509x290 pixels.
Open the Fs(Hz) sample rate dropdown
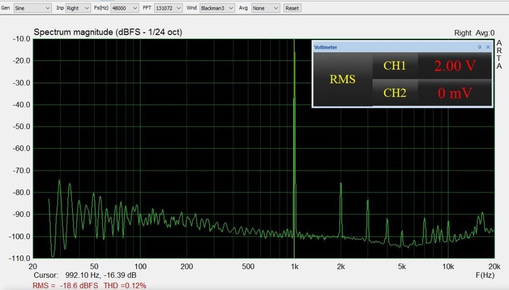tap(125, 8)
